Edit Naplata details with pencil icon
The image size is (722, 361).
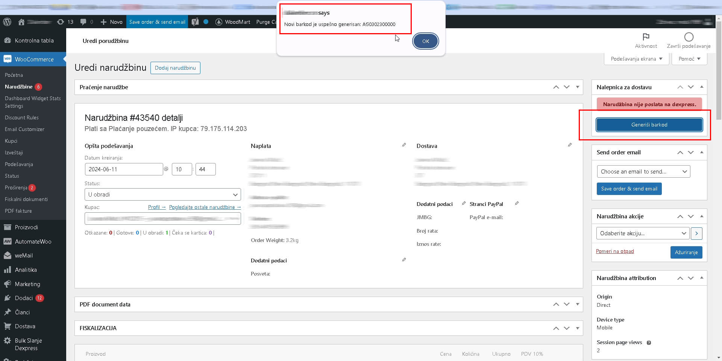pos(404,145)
